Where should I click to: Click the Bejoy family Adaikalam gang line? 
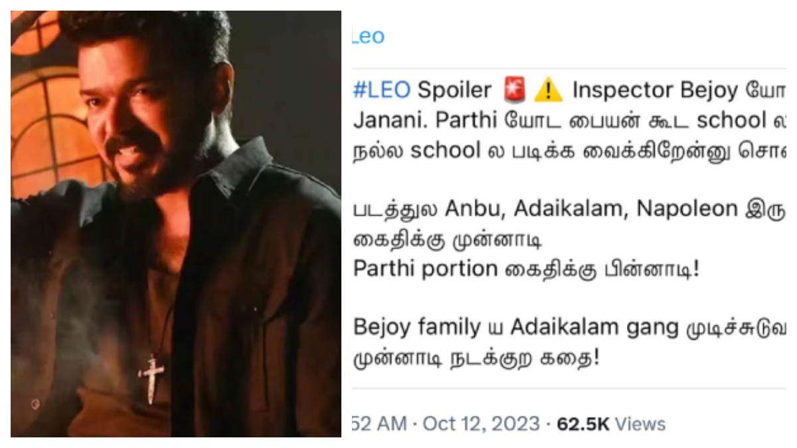[x=569, y=327]
